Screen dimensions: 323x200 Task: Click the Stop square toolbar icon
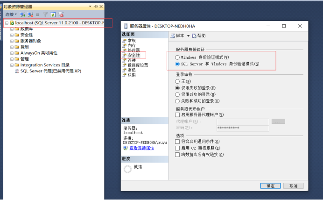tap(38, 14)
